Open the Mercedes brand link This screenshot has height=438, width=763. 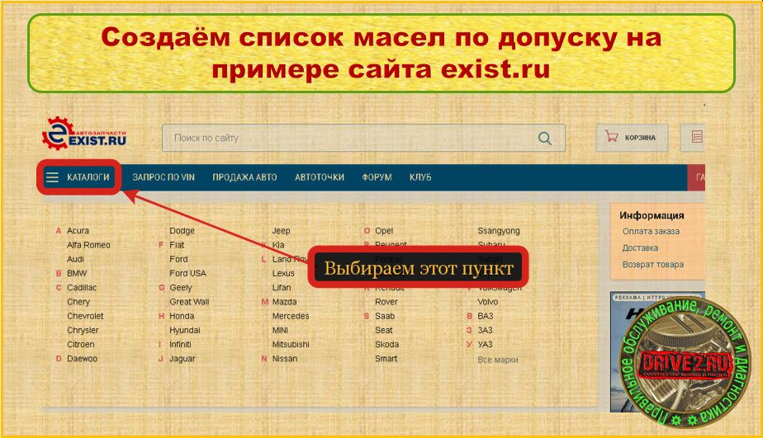[x=291, y=316]
